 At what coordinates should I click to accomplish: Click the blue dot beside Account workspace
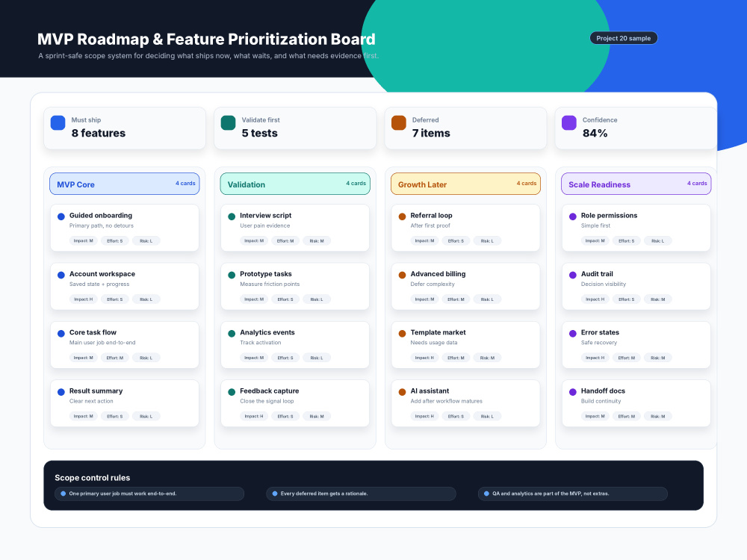pyautogui.click(x=61, y=276)
